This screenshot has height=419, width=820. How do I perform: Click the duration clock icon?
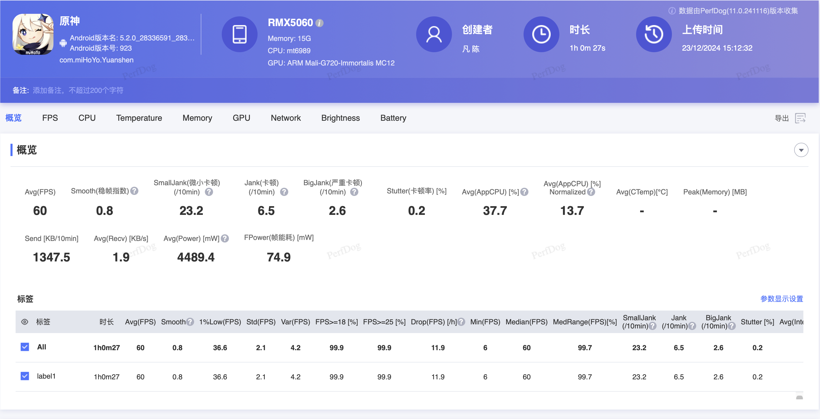tap(541, 34)
